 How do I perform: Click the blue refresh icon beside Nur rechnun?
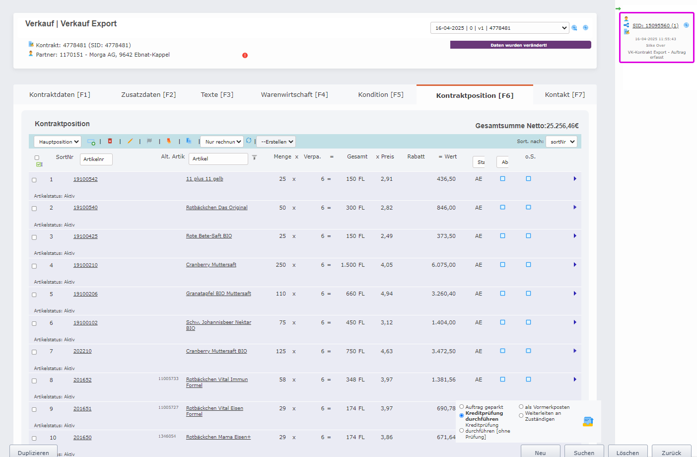point(249,141)
